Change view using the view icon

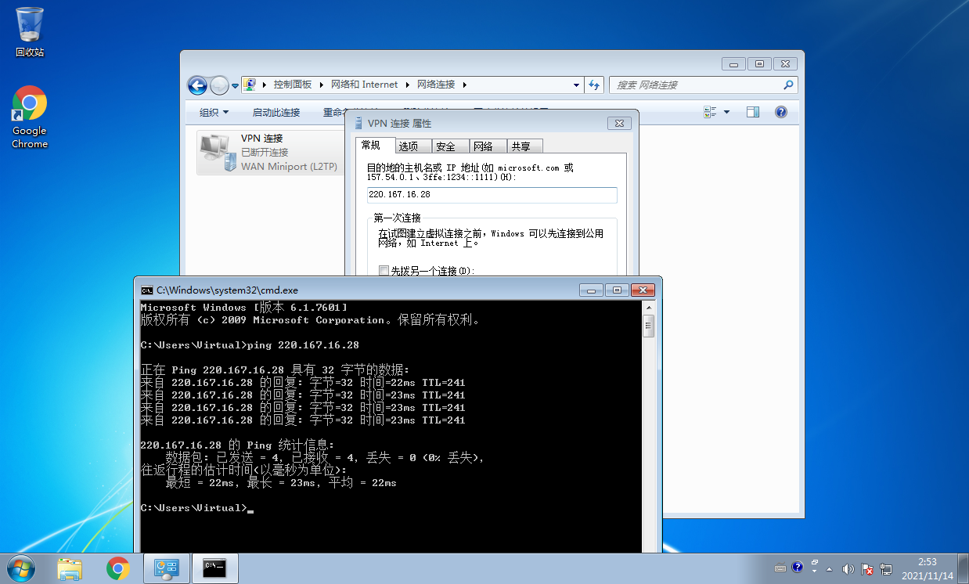coord(710,112)
